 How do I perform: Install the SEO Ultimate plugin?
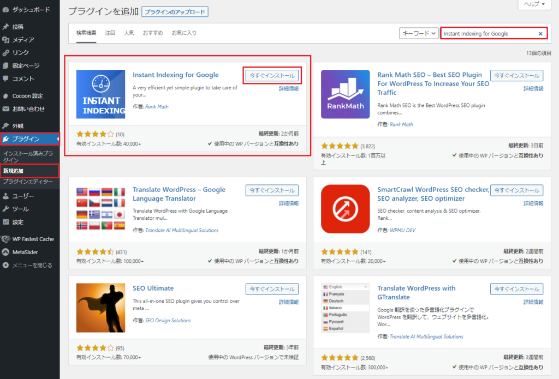(272, 289)
